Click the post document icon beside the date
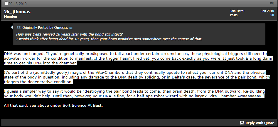 tap(6, 4)
